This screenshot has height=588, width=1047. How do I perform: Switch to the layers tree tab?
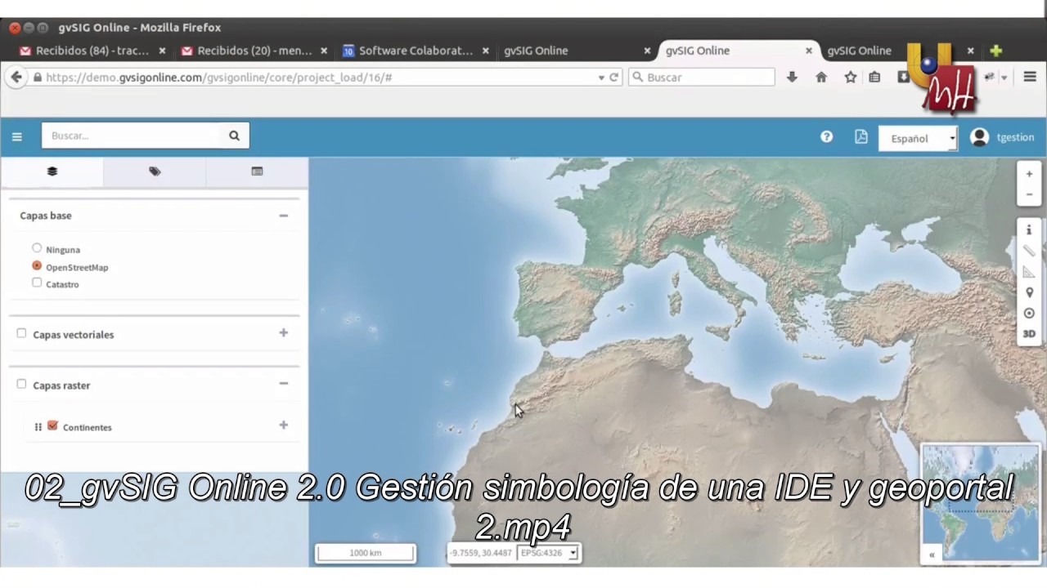52,171
